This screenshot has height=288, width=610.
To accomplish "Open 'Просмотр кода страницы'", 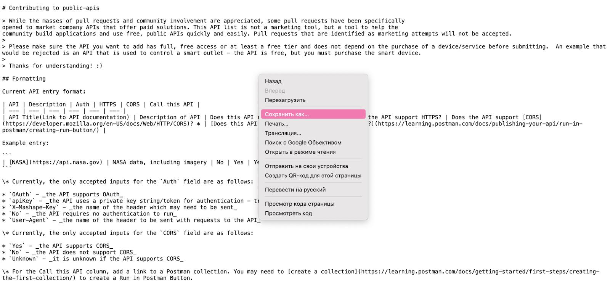I will (299, 204).
